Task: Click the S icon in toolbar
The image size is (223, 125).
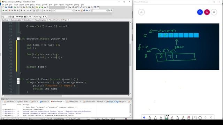Action: (x=44, y=17)
